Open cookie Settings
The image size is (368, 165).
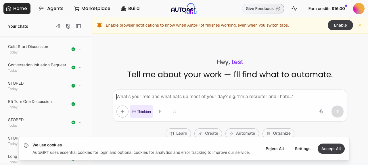pos(302,149)
